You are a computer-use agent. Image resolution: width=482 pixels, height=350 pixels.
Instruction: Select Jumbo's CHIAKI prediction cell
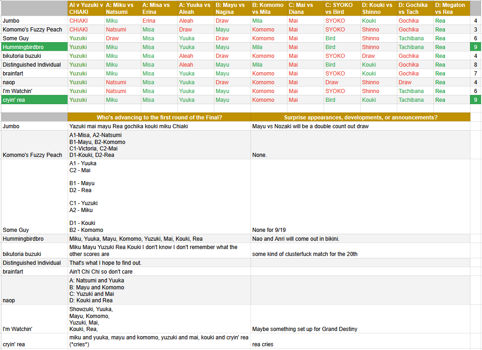(86, 20)
